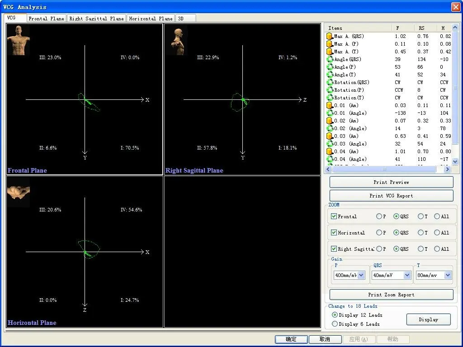463x347 pixels.
Task: Select All radio for Right Sagittal zoom
Action: 437,249
